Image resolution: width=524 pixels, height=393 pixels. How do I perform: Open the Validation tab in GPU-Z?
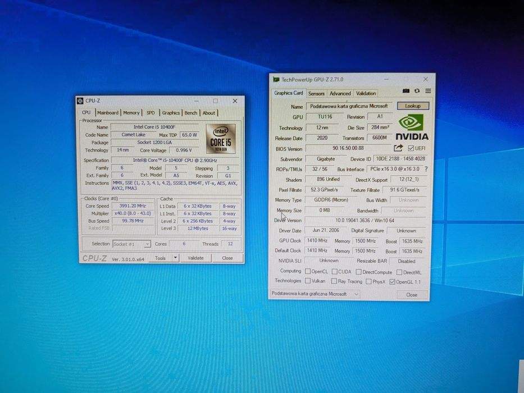(x=366, y=94)
